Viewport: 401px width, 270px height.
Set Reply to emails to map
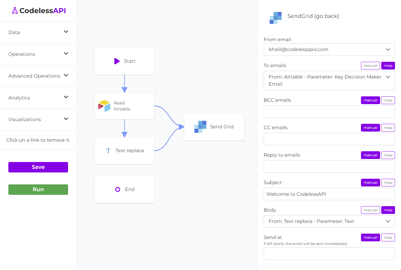click(388, 155)
